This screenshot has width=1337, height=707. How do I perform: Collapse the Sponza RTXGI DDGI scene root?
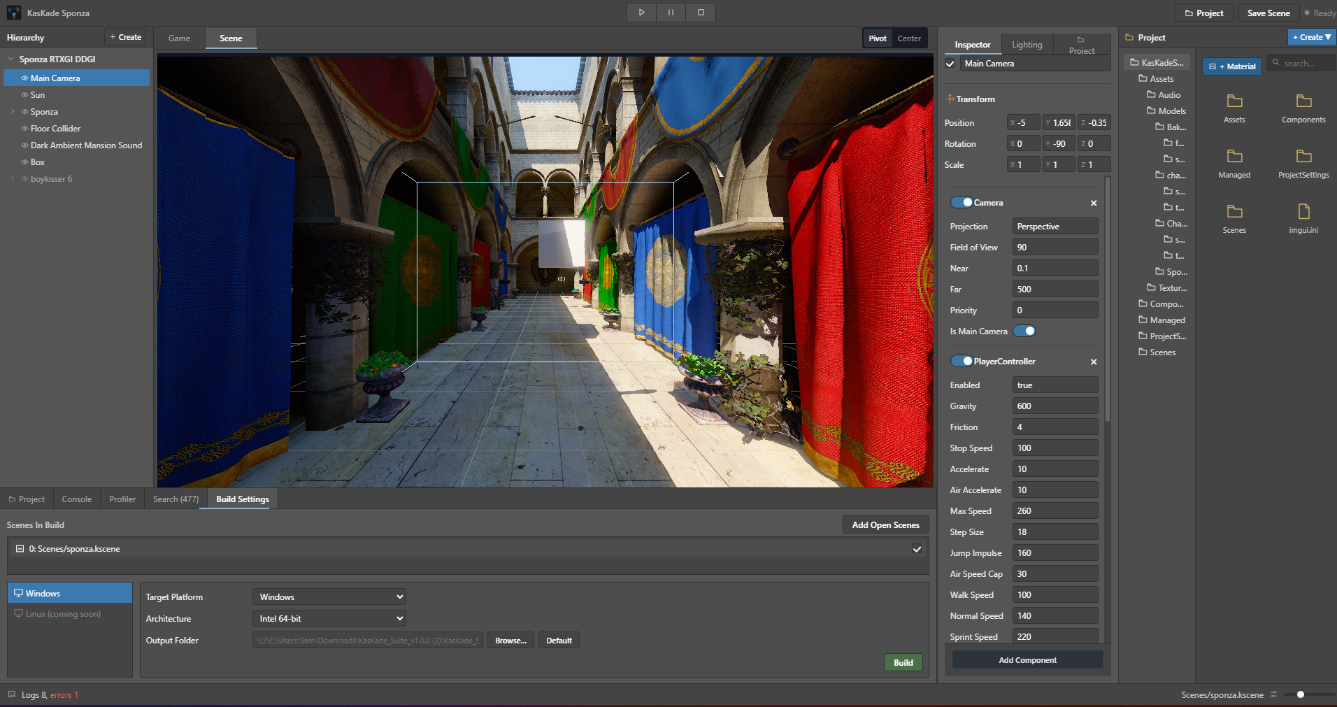click(10, 59)
